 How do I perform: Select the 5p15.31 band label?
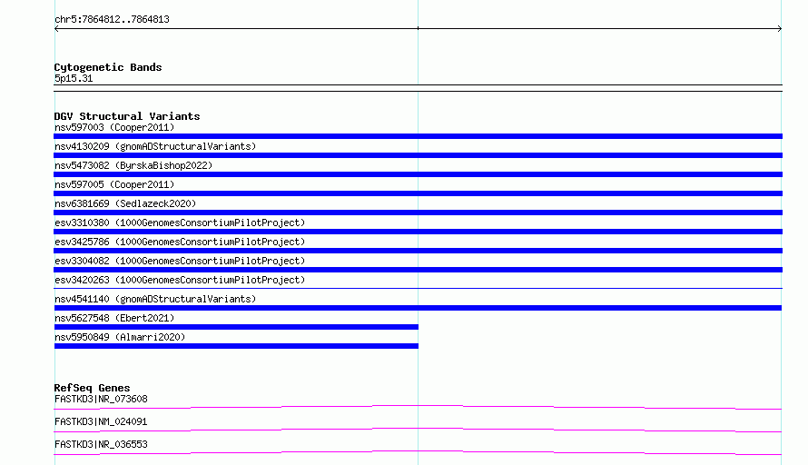pos(74,78)
